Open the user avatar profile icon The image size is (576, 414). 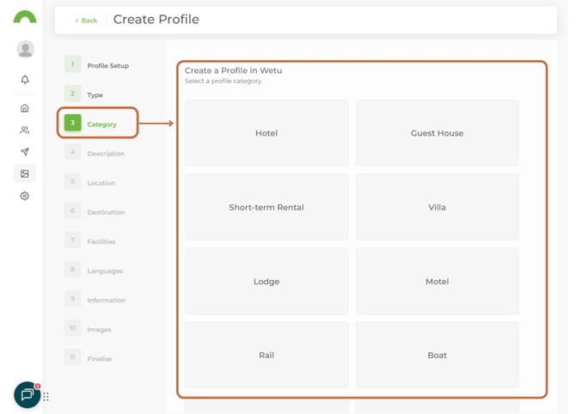pyautogui.click(x=25, y=49)
